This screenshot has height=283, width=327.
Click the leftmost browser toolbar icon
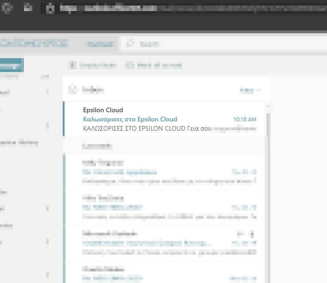(x=10, y=7)
